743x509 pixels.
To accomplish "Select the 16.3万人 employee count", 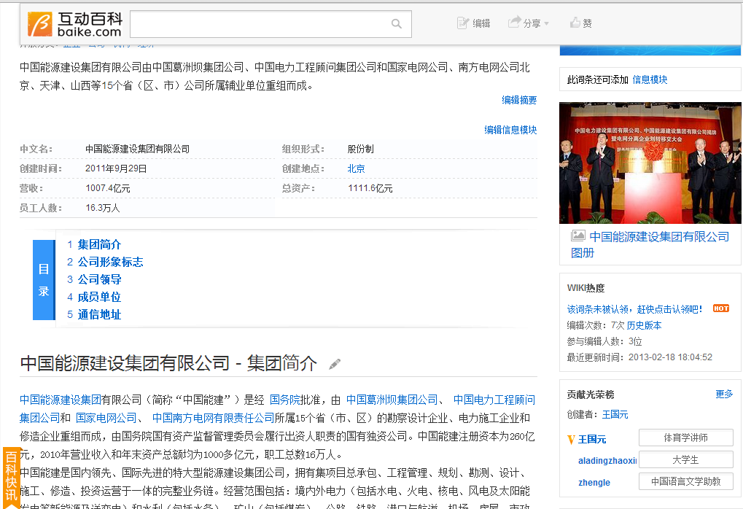I will (x=103, y=208).
